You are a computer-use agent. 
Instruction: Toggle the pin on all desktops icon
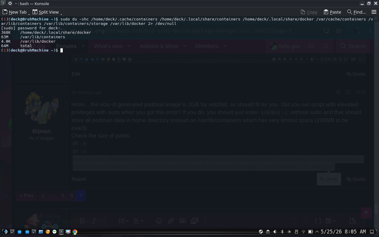point(10,4)
